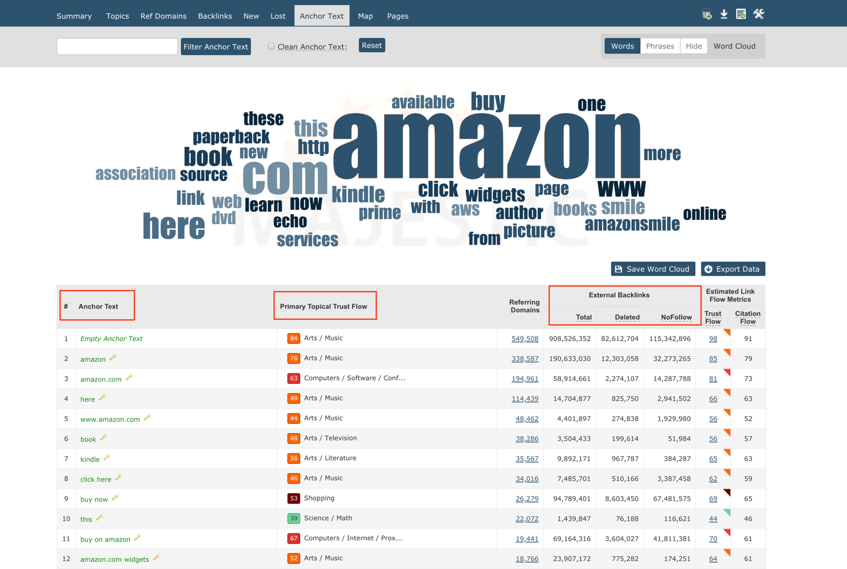Click the NoFollow column header

click(676, 317)
